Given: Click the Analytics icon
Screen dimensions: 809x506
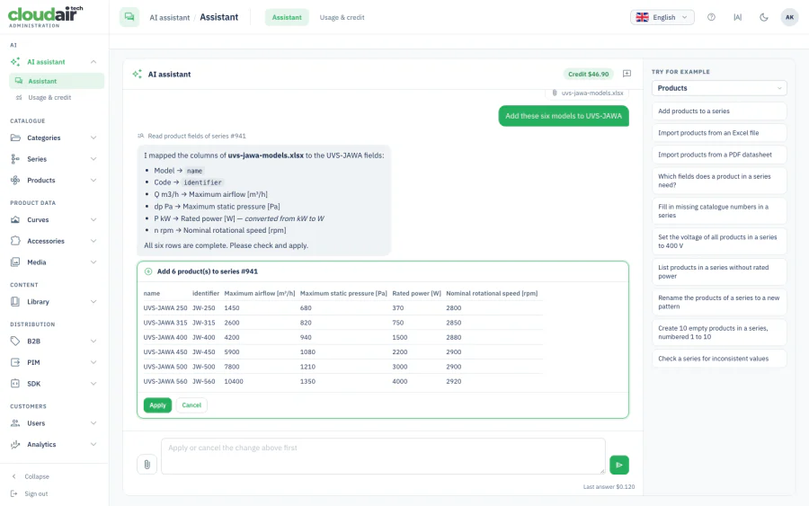Looking at the screenshot, I should point(15,444).
